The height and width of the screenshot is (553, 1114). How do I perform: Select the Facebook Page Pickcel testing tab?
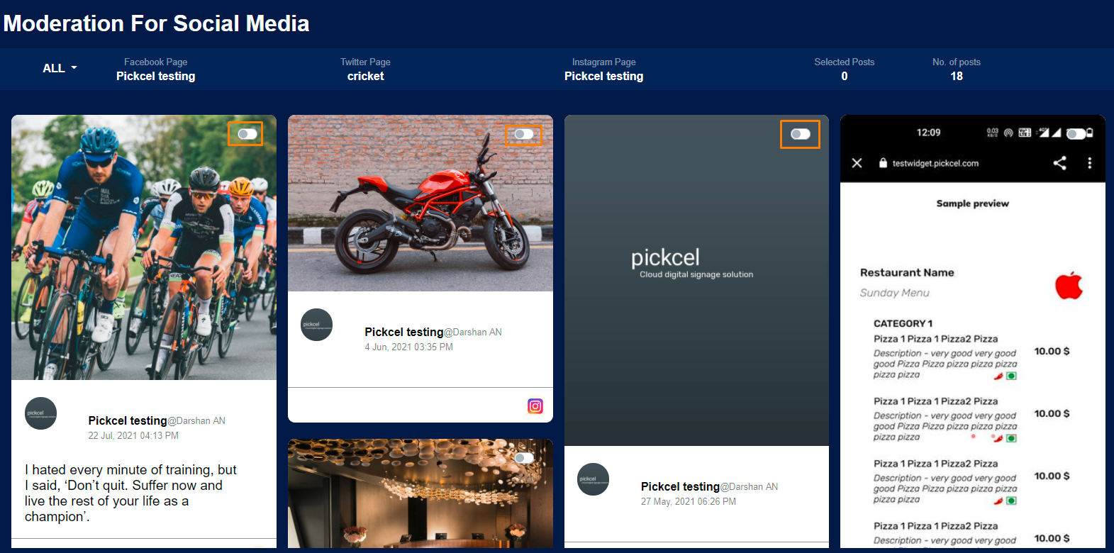pos(156,69)
